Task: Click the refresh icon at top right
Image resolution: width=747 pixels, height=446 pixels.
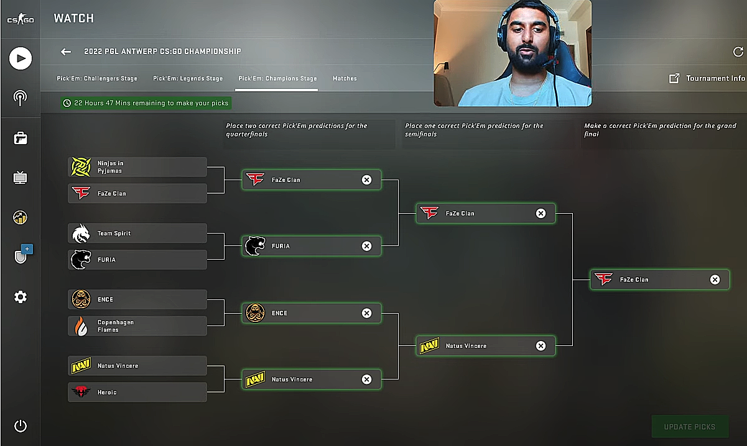Action: [x=738, y=52]
